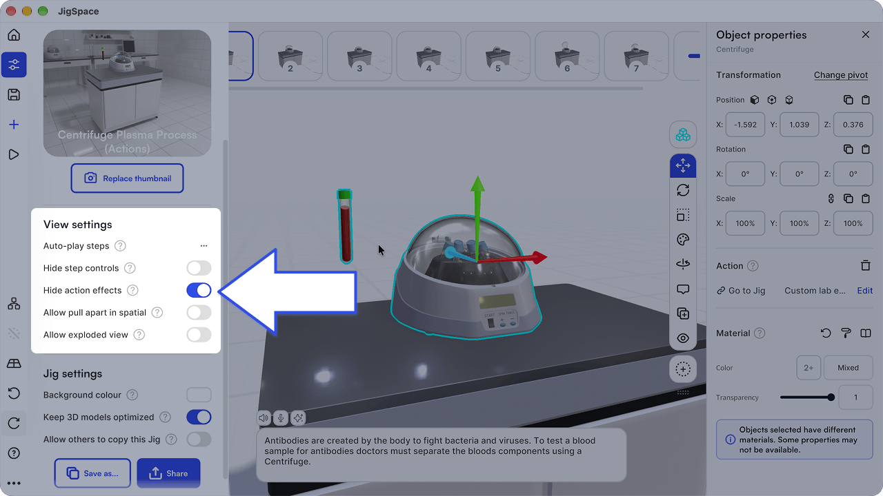Image resolution: width=883 pixels, height=496 pixels.
Task: Reset material with the undo arrow
Action: tap(826, 333)
